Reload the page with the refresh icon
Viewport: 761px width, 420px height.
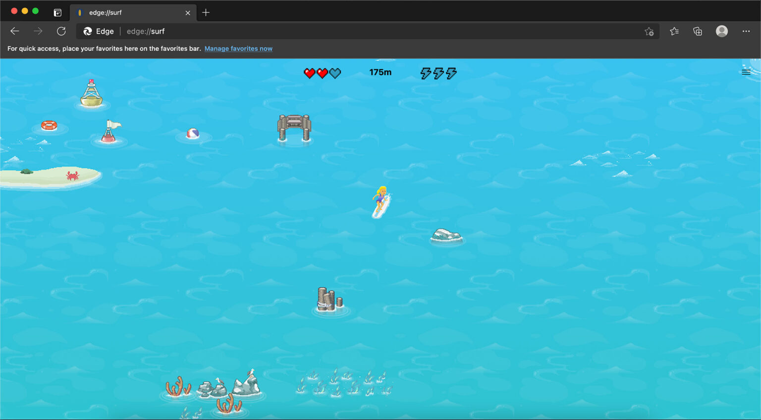point(61,31)
